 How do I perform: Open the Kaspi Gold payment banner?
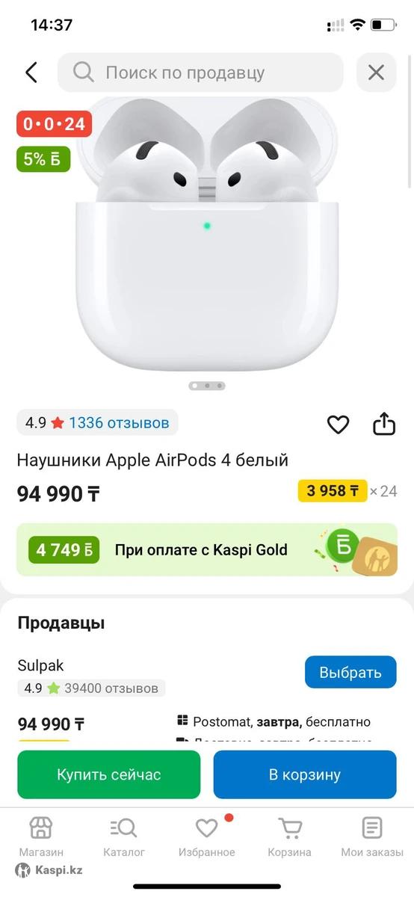207,550
